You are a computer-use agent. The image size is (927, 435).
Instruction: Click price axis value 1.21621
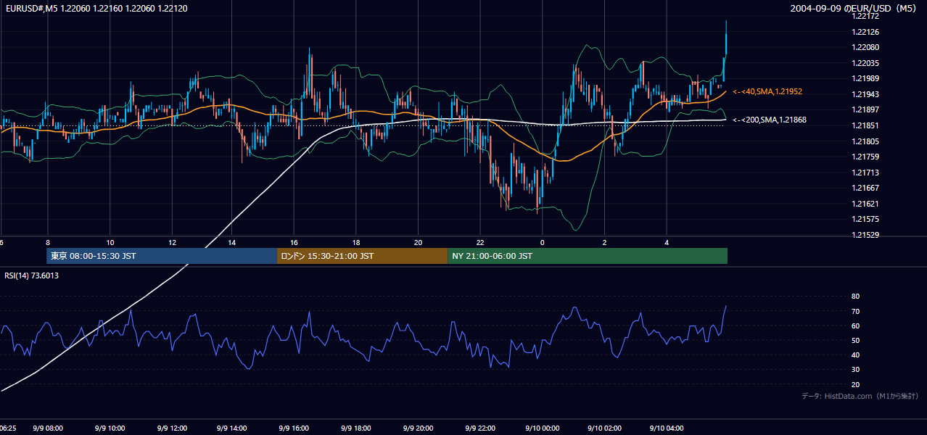(865, 204)
